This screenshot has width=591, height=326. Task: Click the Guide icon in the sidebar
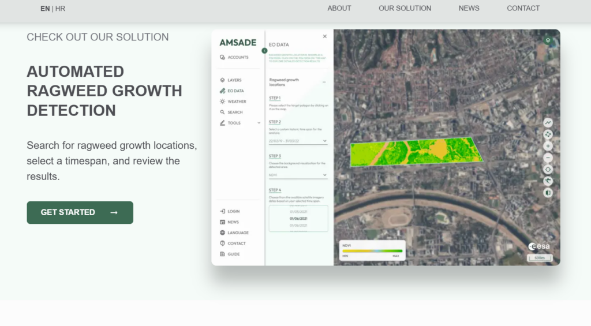point(223,254)
